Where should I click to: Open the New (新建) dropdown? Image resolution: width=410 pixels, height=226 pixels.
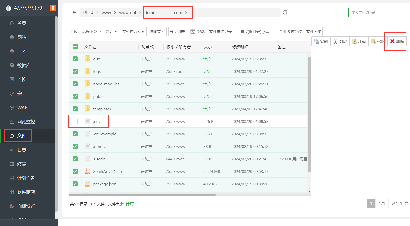coord(112,31)
